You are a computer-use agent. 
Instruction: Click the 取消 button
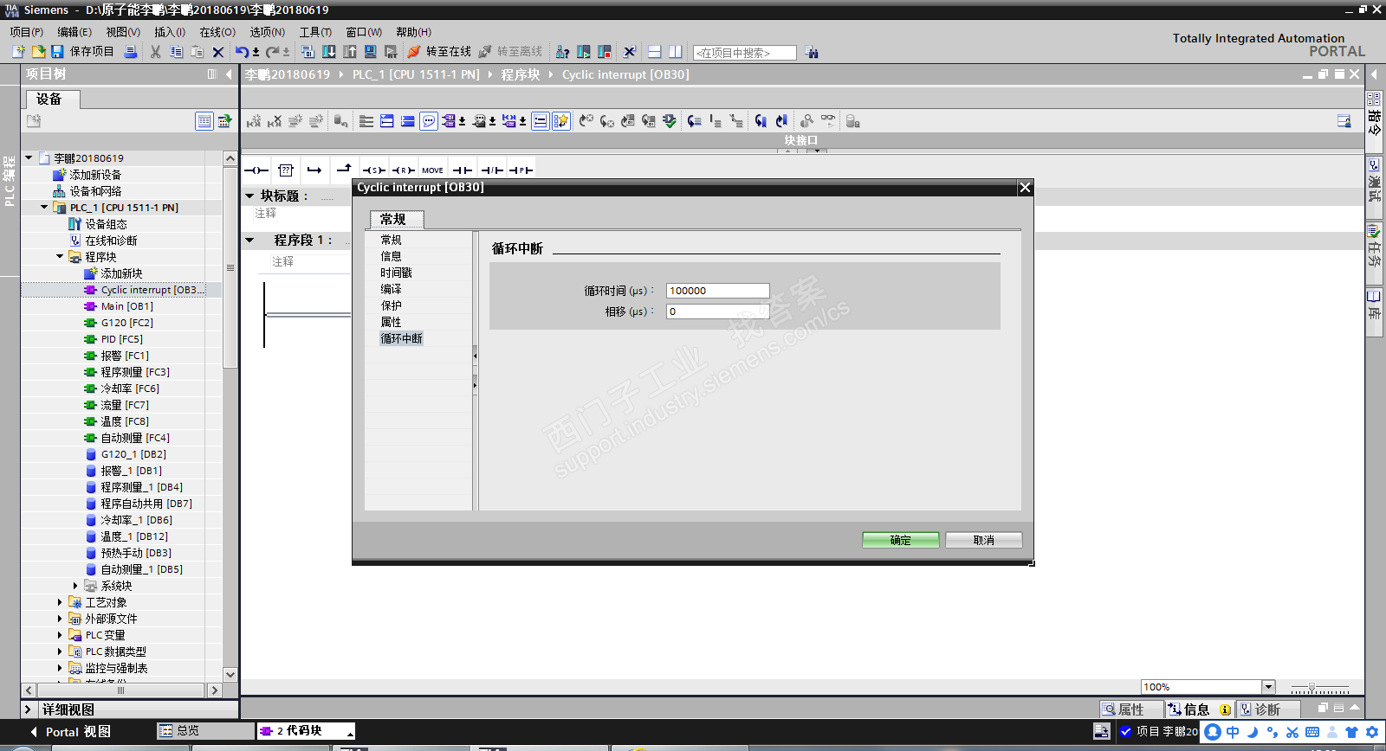(984, 540)
